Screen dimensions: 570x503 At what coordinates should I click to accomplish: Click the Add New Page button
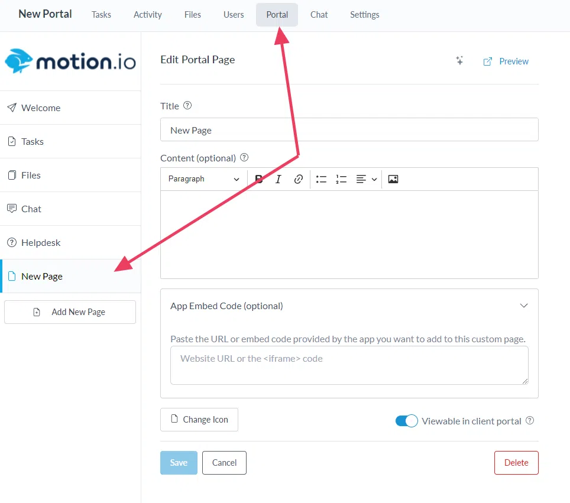(x=70, y=312)
